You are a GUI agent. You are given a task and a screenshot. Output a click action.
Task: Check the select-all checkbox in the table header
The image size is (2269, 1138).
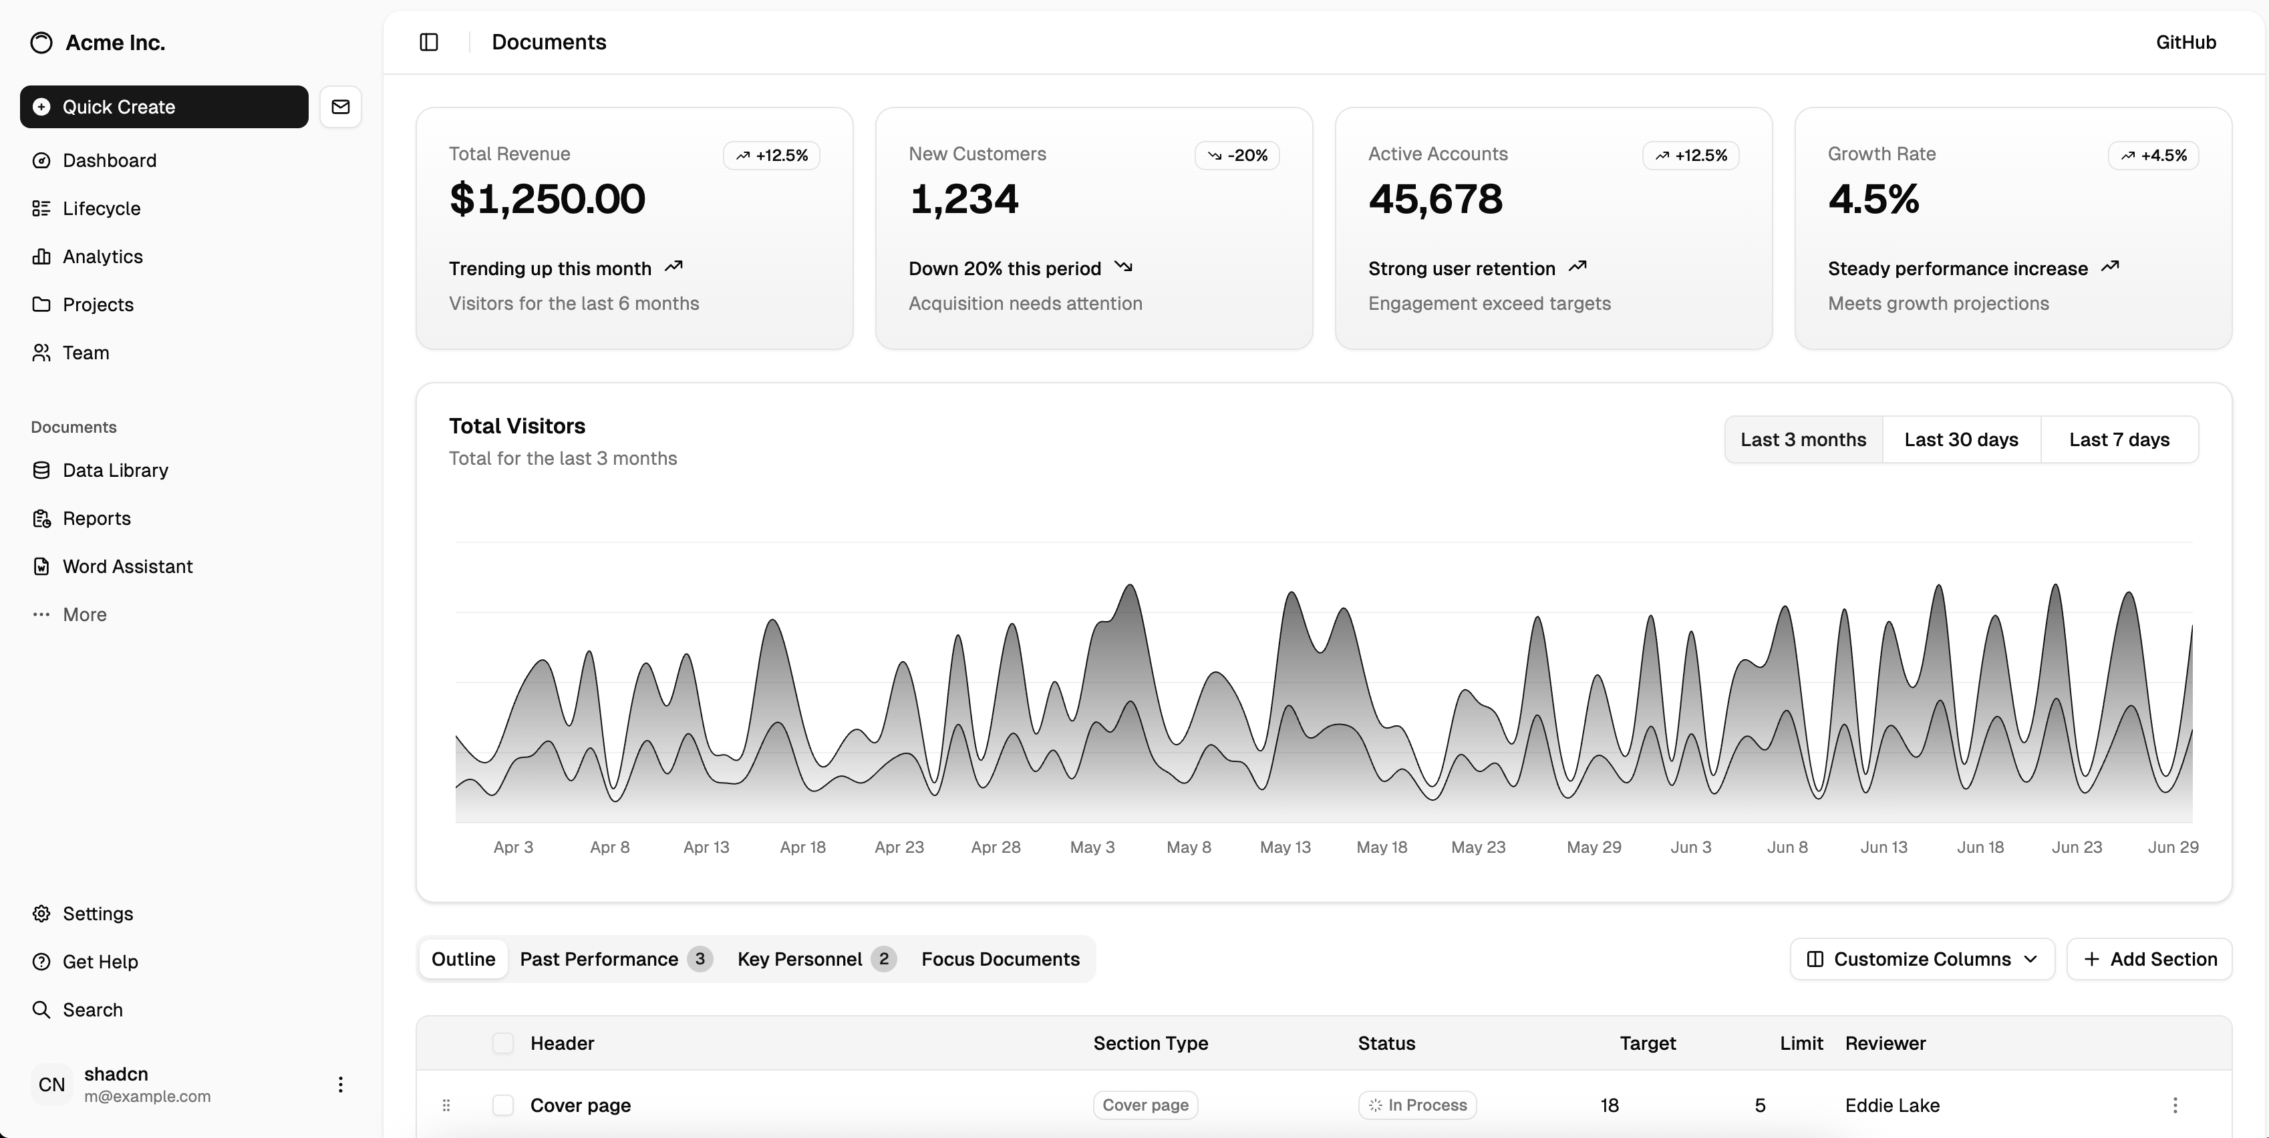[502, 1043]
